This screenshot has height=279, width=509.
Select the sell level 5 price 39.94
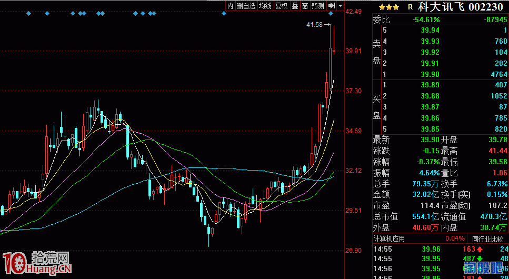tap(430, 30)
